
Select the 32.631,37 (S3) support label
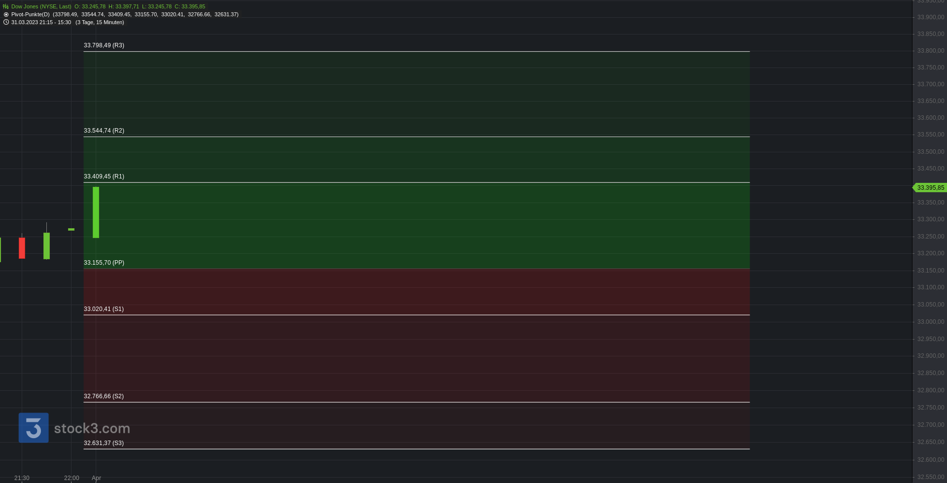tap(104, 443)
